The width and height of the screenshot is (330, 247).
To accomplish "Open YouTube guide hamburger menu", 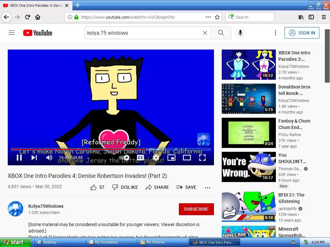I will (x=12, y=33).
